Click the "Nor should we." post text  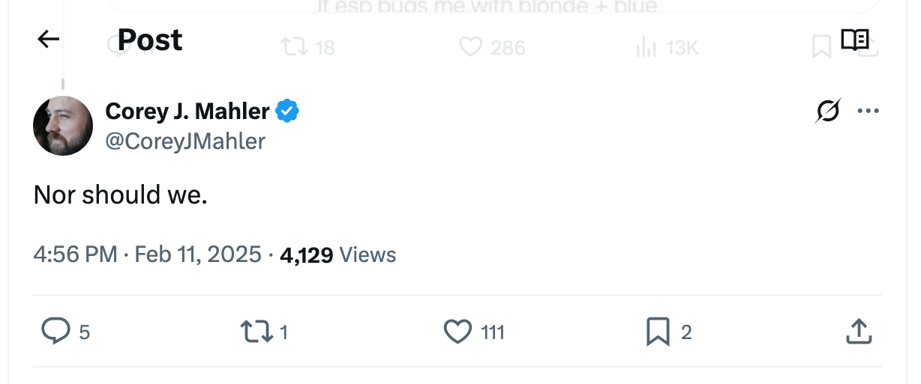(120, 195)
